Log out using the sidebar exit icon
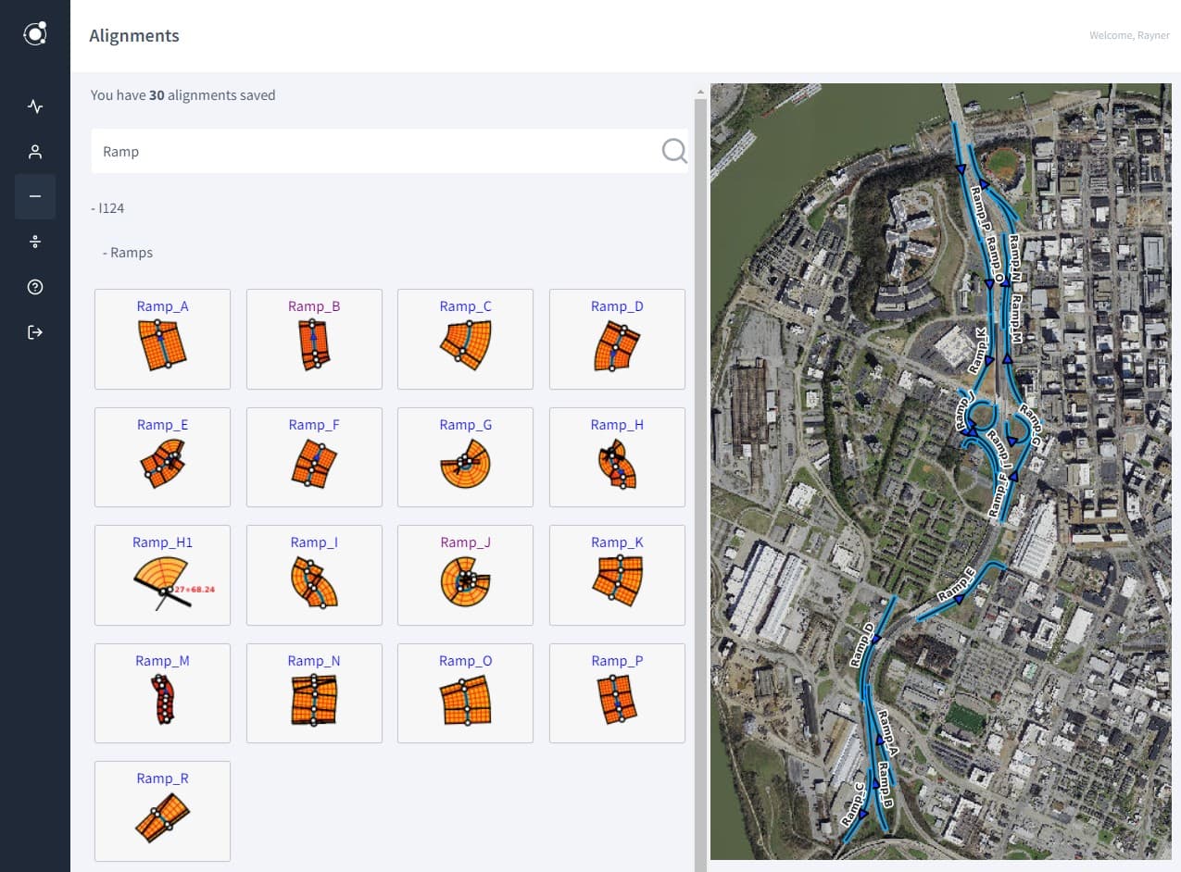 click(x=34, y=331)
